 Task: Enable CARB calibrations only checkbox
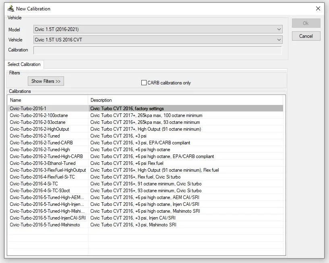[x=144, y=83]
